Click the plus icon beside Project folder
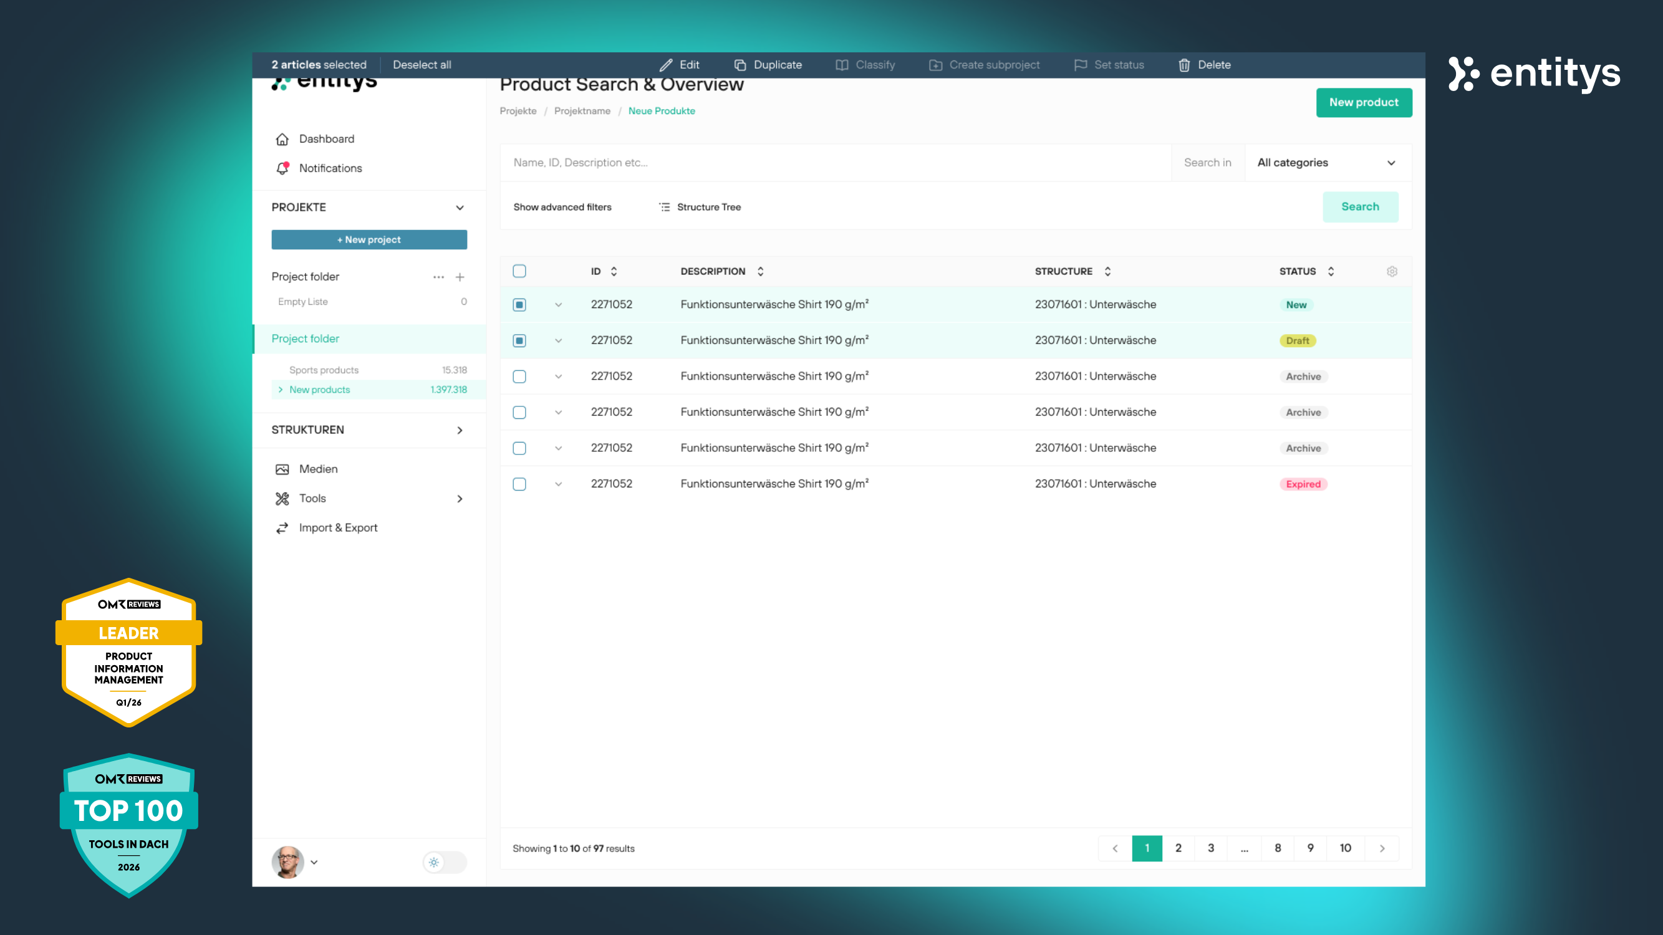 click(x=460, y=277)
